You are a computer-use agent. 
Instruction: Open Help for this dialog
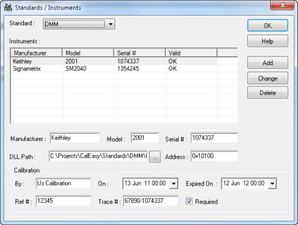(x=268, y=41)
